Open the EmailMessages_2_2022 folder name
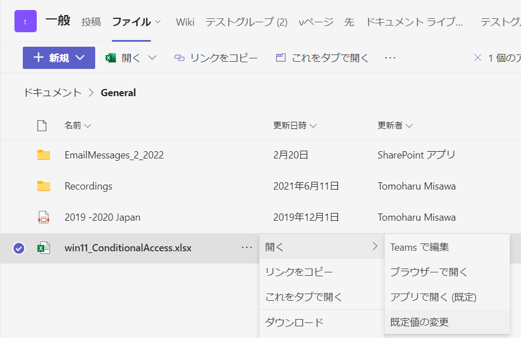The height and width of the screenshot is (338, 521). [114, 155]
